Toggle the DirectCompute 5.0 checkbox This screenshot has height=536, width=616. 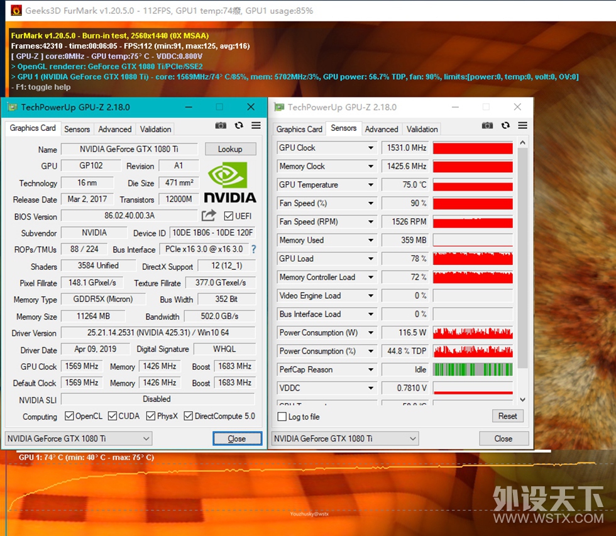pos(188,416)
